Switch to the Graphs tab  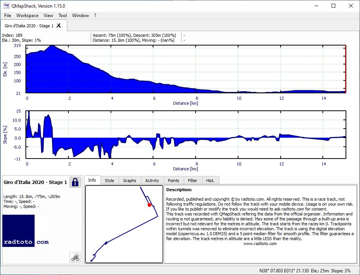coord(129,181)
